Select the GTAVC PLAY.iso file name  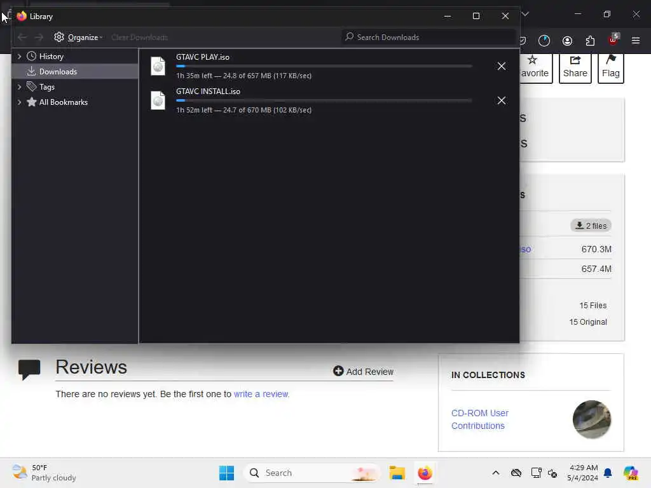[x=203, y=57]
